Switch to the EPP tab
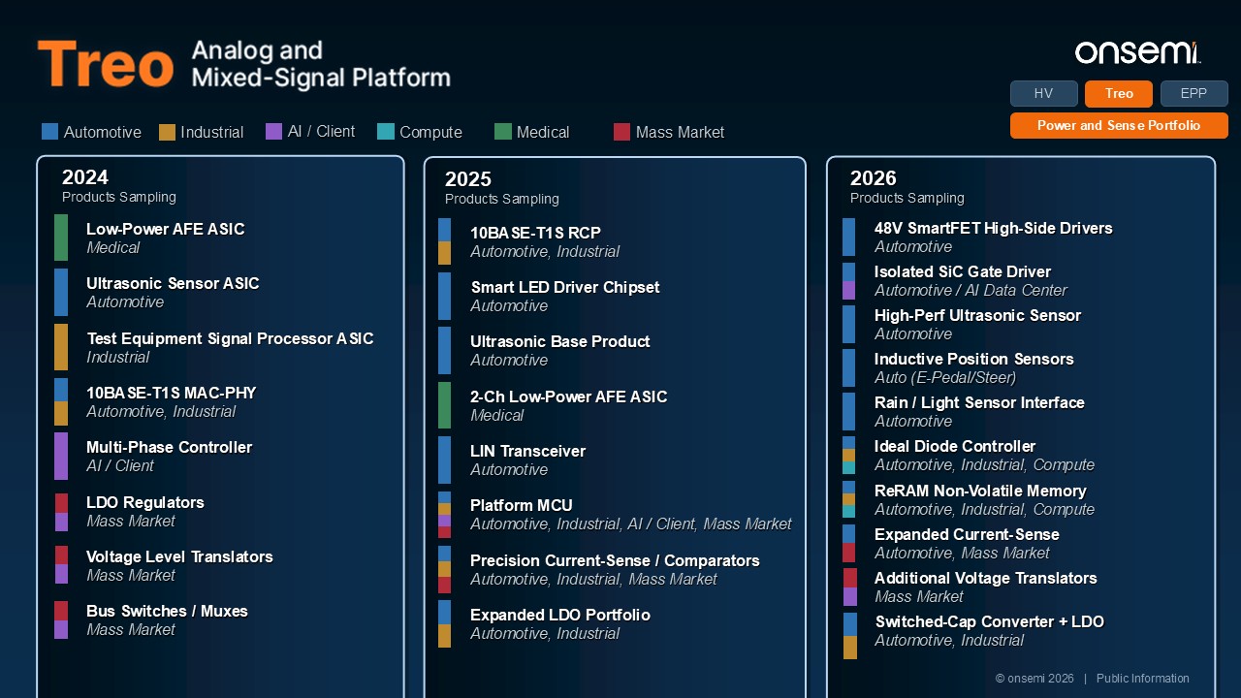This screenshot has height=698, width=1241. 1194,93
